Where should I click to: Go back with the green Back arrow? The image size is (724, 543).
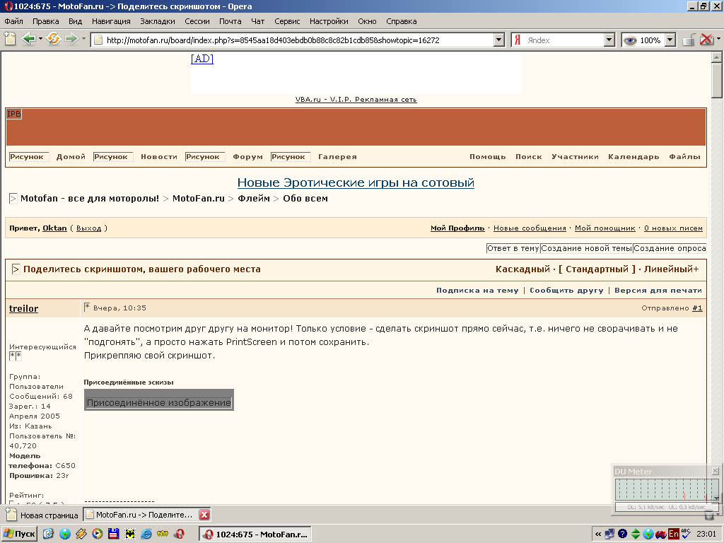(x=28, y=40)
